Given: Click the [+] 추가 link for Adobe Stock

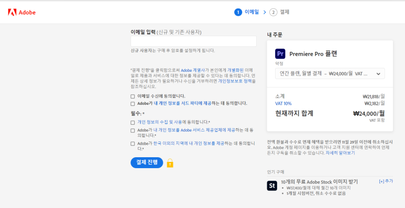Looking at the screenshot, I should click(386, 181).
